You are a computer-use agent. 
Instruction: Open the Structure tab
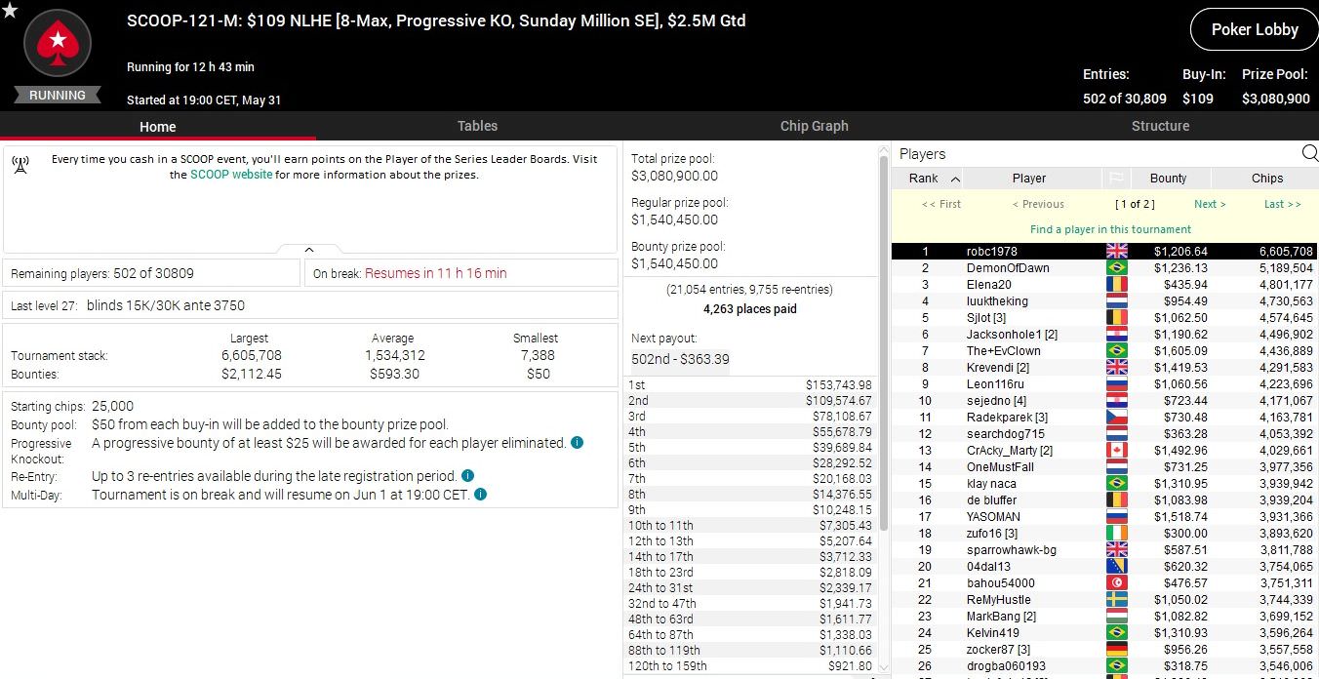click(x=1160, y=126)
